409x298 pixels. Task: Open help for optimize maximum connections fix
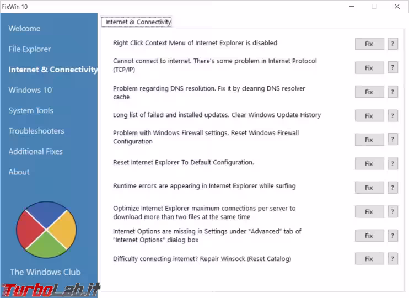tap(392, 212)
